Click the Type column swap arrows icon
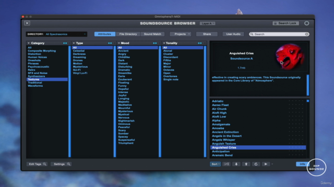 pos(110,43)
